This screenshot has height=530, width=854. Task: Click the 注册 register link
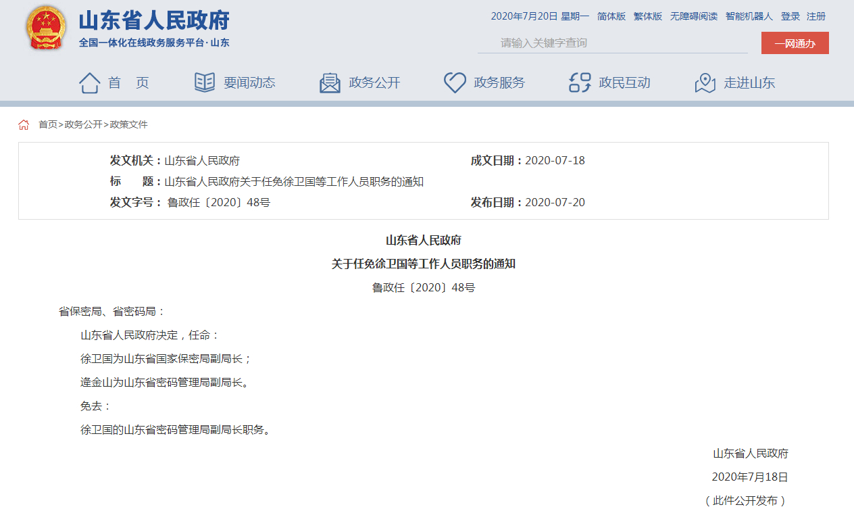[x=816, y=16]
